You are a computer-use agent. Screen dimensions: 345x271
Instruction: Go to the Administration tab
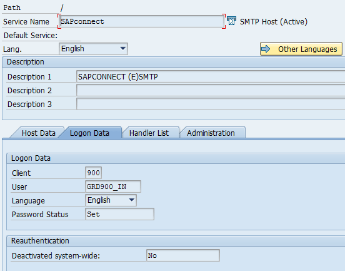pyautogui.click(x=211, y=133)
